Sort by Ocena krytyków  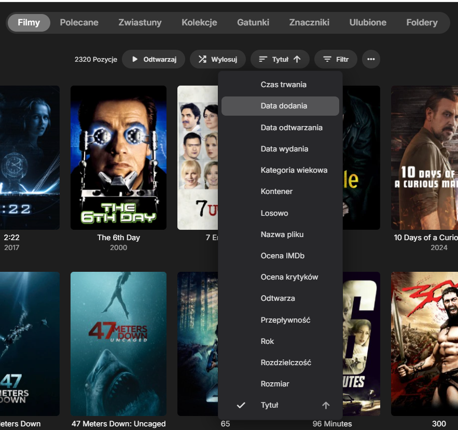tap(281, 277)
